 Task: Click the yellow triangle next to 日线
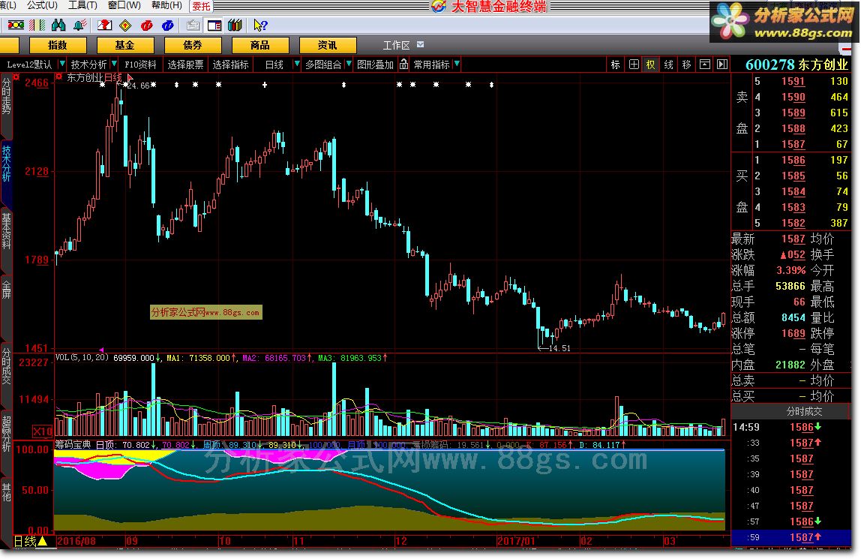(42, 542)
